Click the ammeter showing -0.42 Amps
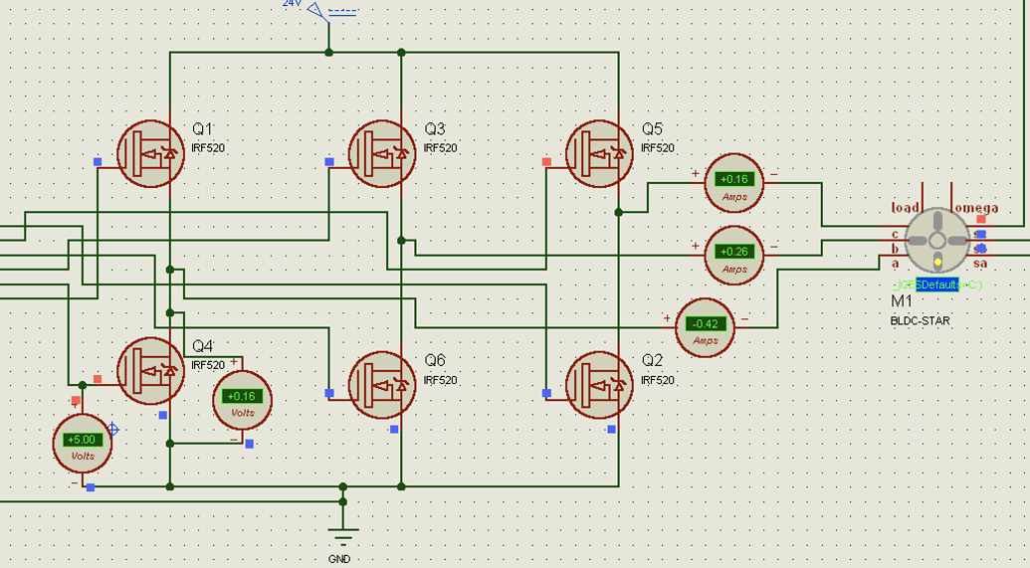 706,327
